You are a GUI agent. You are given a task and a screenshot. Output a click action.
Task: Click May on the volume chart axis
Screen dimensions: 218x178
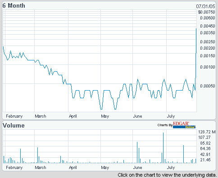pos(105,168)
